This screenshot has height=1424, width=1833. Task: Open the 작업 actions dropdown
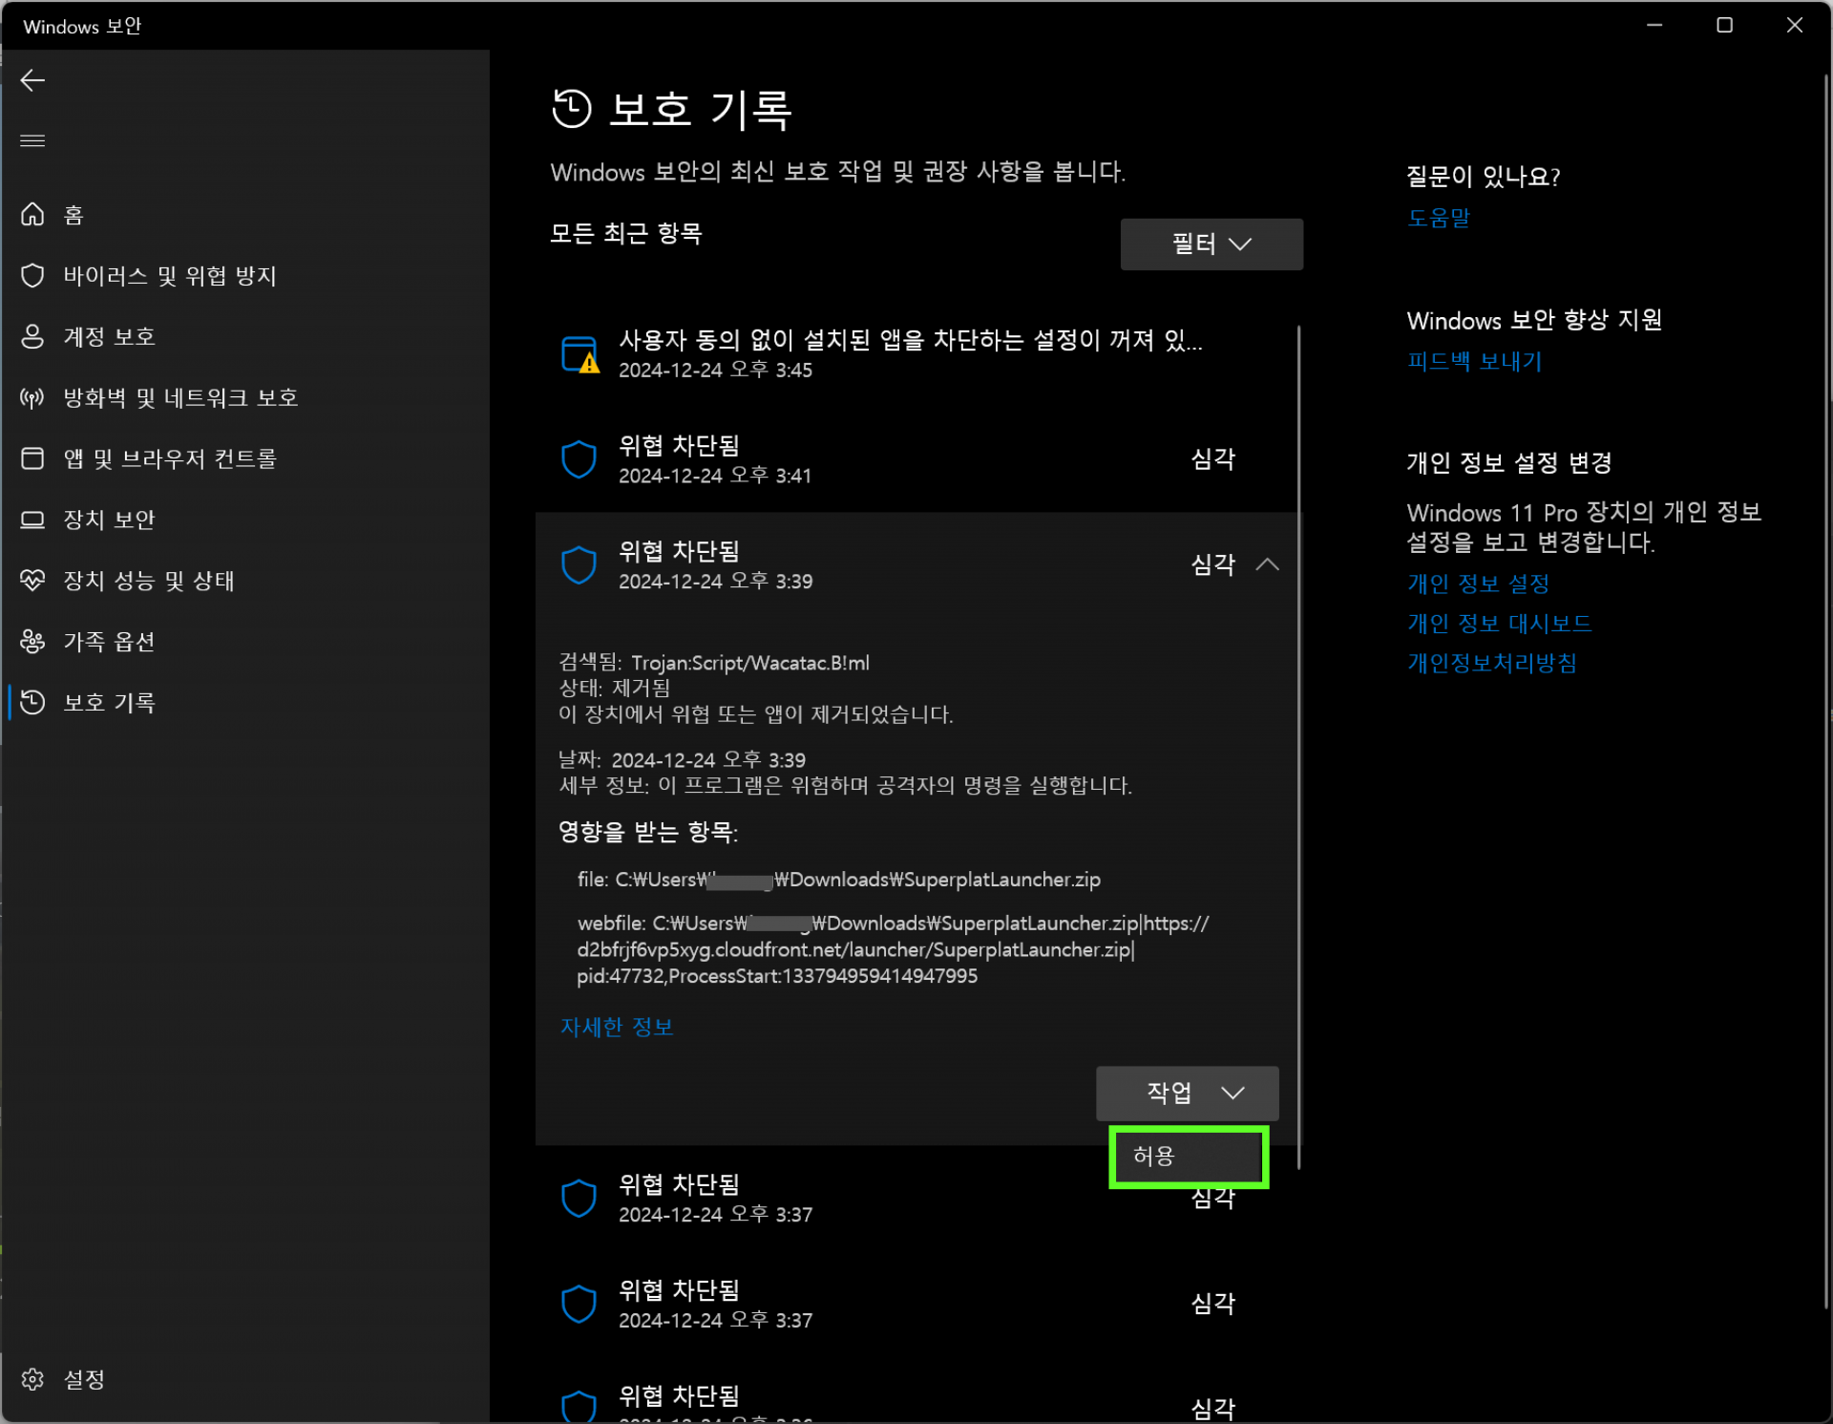pos(1187,1094)
